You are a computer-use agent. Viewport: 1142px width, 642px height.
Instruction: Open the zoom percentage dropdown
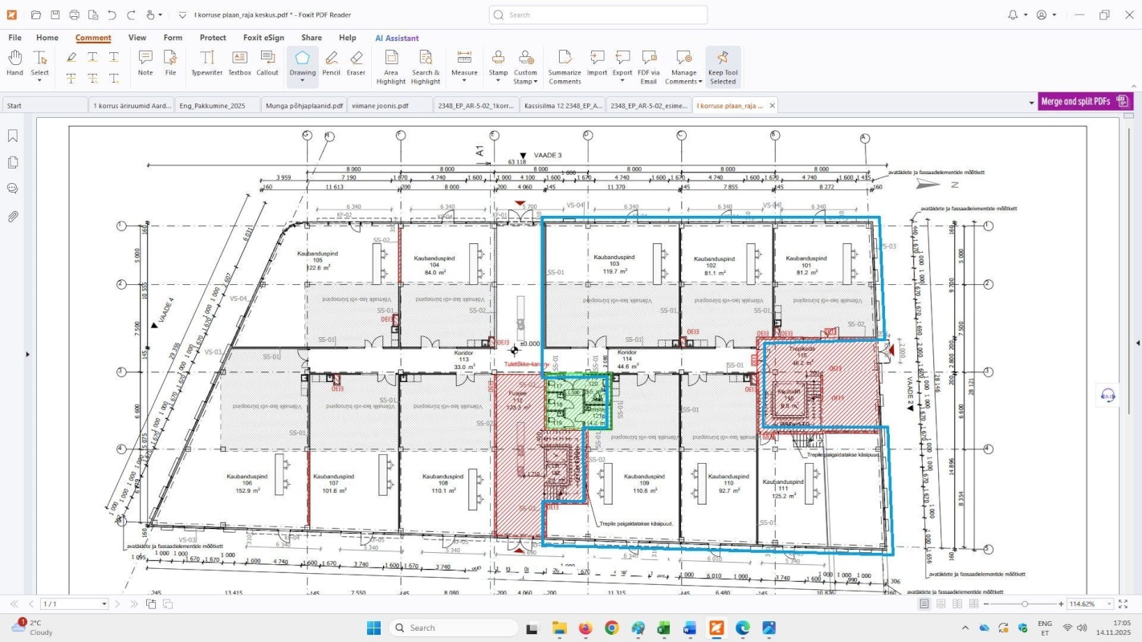coord(1110,603)
